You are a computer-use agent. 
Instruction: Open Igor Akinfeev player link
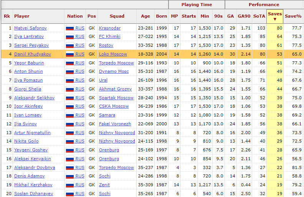[x=28, y=106]
